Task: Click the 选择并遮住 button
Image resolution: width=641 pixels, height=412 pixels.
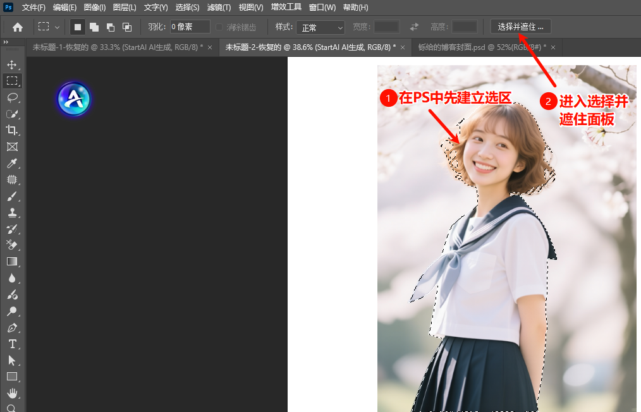Action: pyautogui.click(x=520, y=27)
